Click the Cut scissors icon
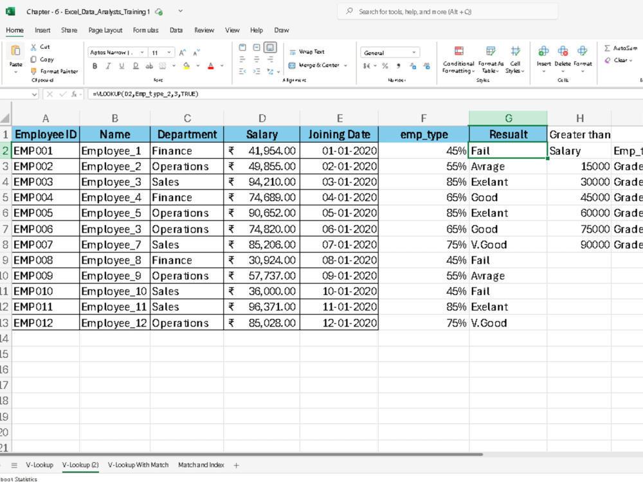 pos(33,47)
